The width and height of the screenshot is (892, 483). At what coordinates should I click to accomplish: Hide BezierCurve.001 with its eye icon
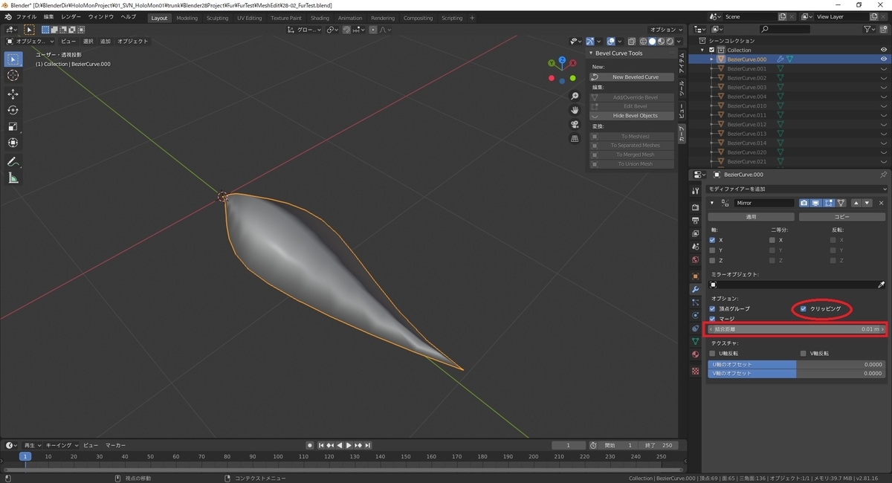tap(884, 68)
